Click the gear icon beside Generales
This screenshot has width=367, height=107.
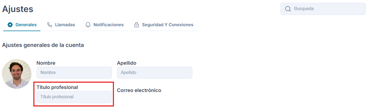click(10, 25)
